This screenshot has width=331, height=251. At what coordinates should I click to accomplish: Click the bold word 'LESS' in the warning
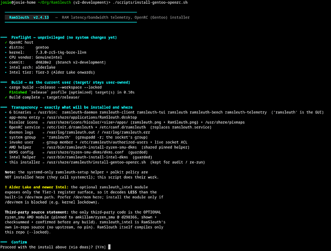pyautogui.click(x=132, y=192)
